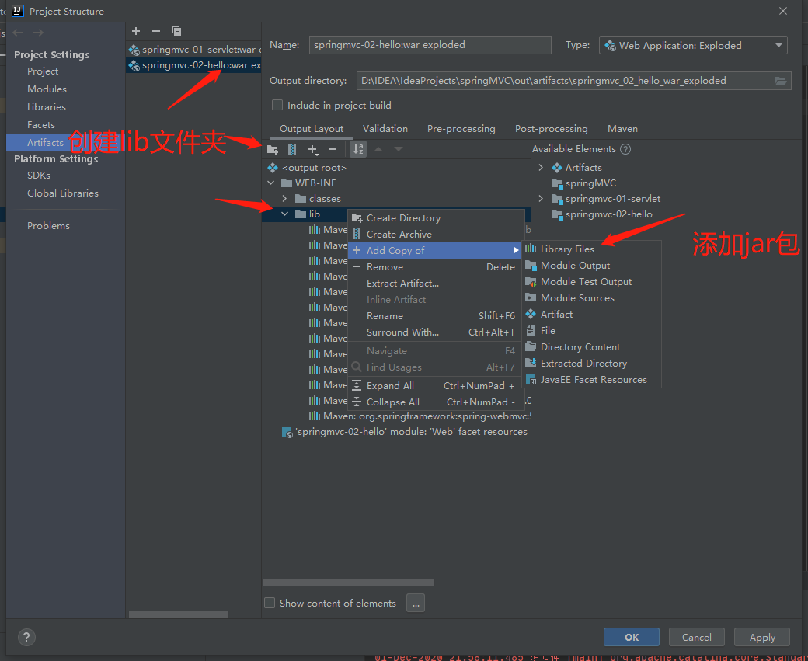
Task: Expand the classes folder node
Action: [x=284, y=198]
